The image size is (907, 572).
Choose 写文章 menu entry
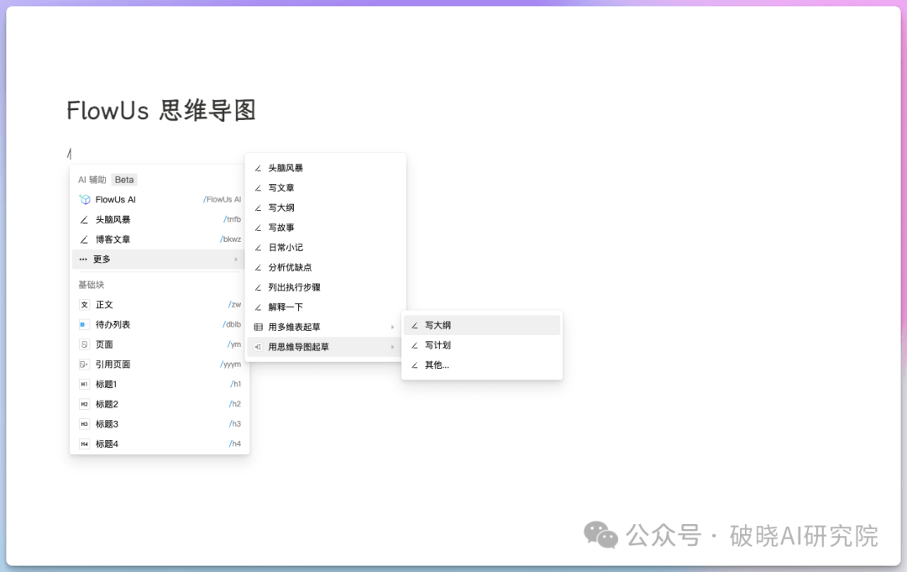click(325, 188)
